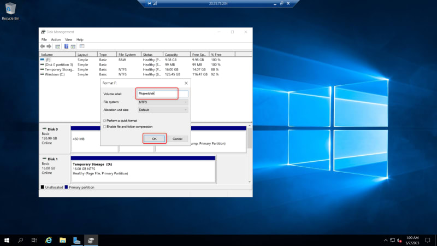
Task: Click the volume drive icon beside (F:)
Action: [x=42, y=60]
